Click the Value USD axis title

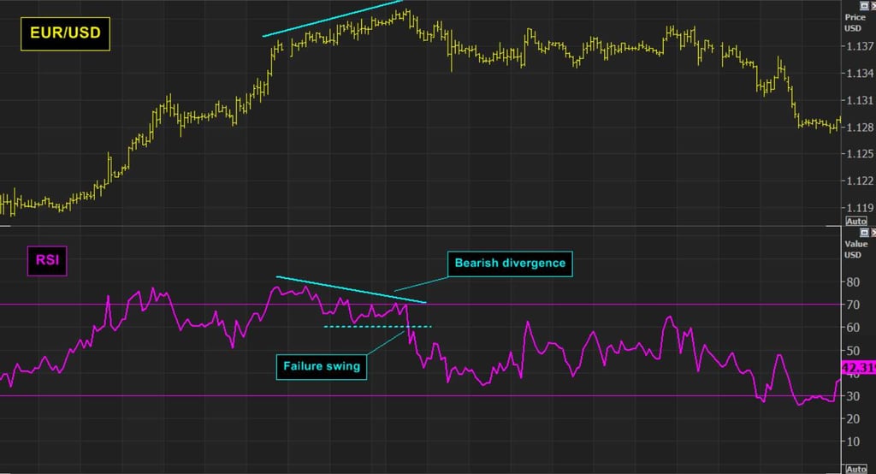coord(855,249)
